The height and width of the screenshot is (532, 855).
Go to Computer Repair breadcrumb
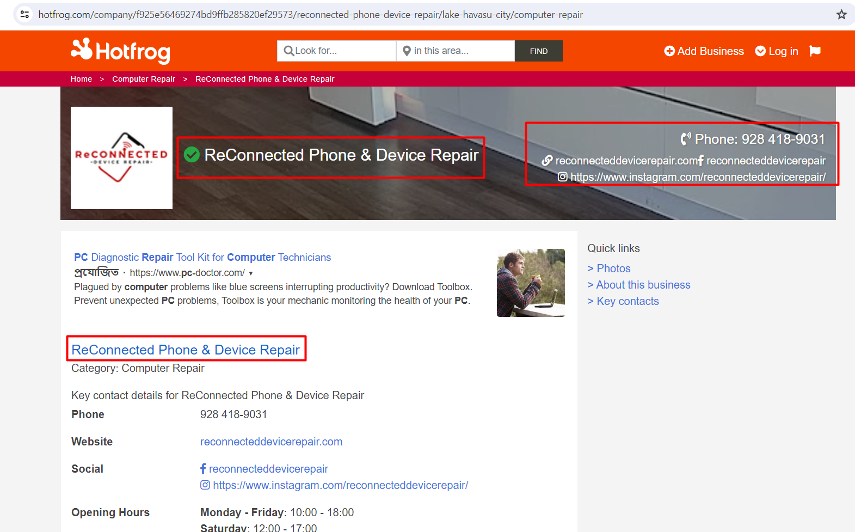pos(144,79)
